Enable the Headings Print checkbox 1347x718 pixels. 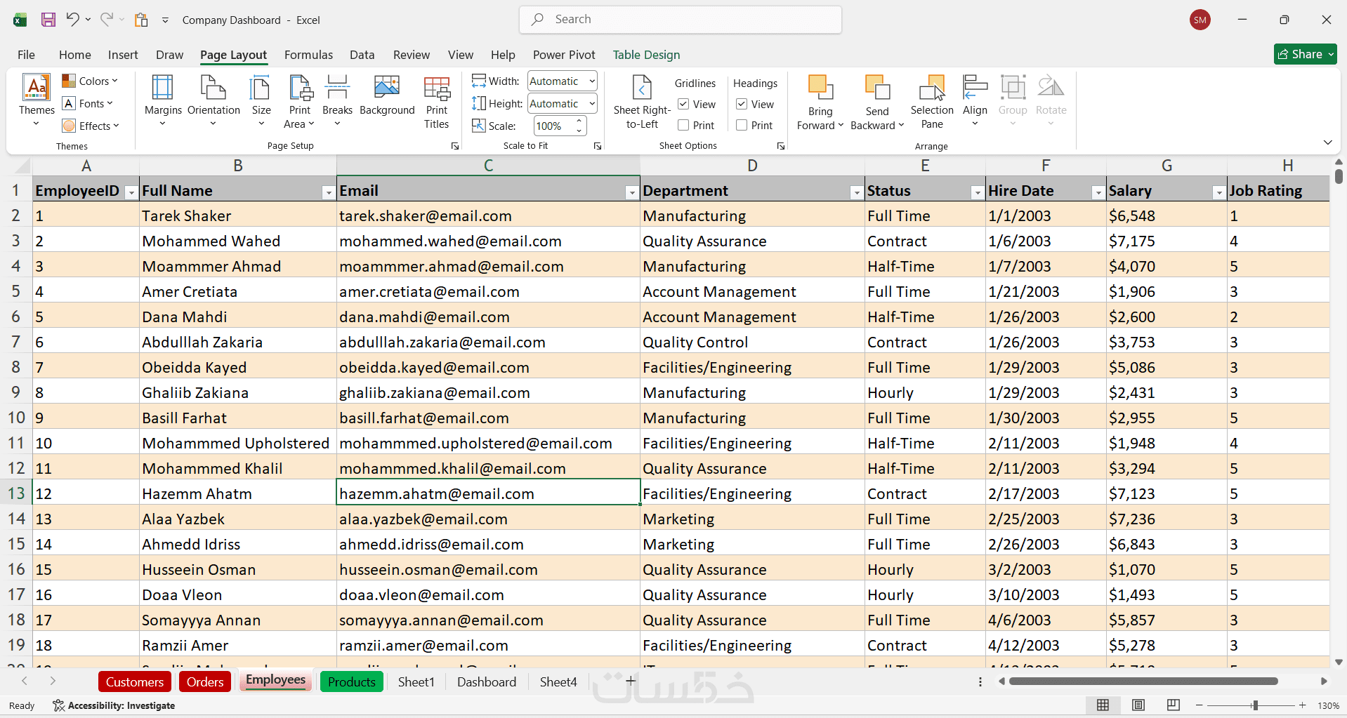pos(742,126)
